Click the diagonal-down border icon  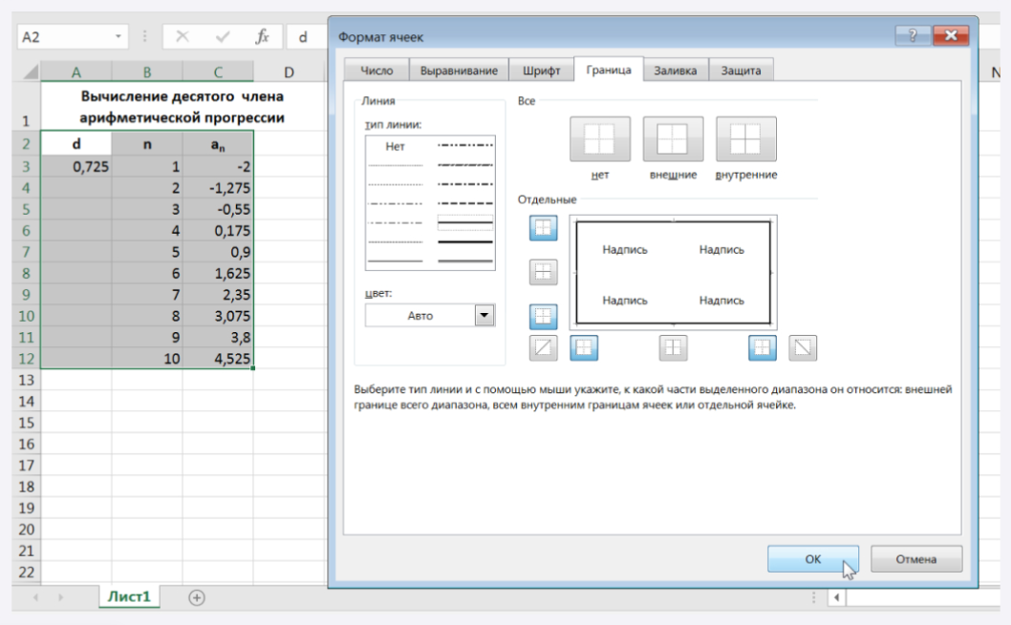[803, 348]
